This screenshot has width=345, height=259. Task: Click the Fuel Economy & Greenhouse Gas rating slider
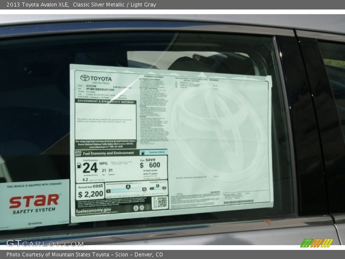click(128, 186)
